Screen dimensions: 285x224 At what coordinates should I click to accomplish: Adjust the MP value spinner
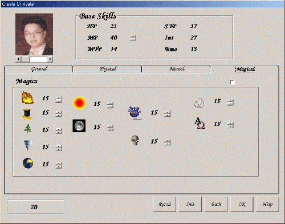click(x=133, y=38)
